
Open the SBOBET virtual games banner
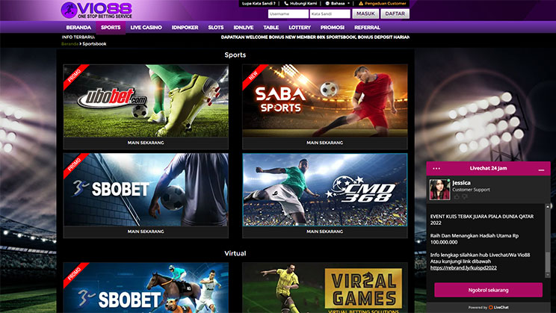click(x=146, y=288)
